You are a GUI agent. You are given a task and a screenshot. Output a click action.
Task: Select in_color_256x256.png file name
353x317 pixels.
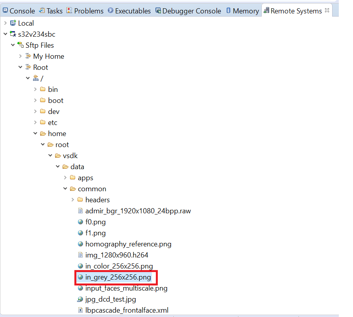pos(119,266)
